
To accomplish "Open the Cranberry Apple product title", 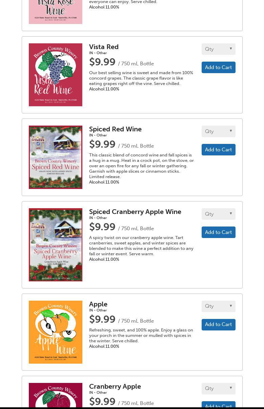I will (115, 386).
